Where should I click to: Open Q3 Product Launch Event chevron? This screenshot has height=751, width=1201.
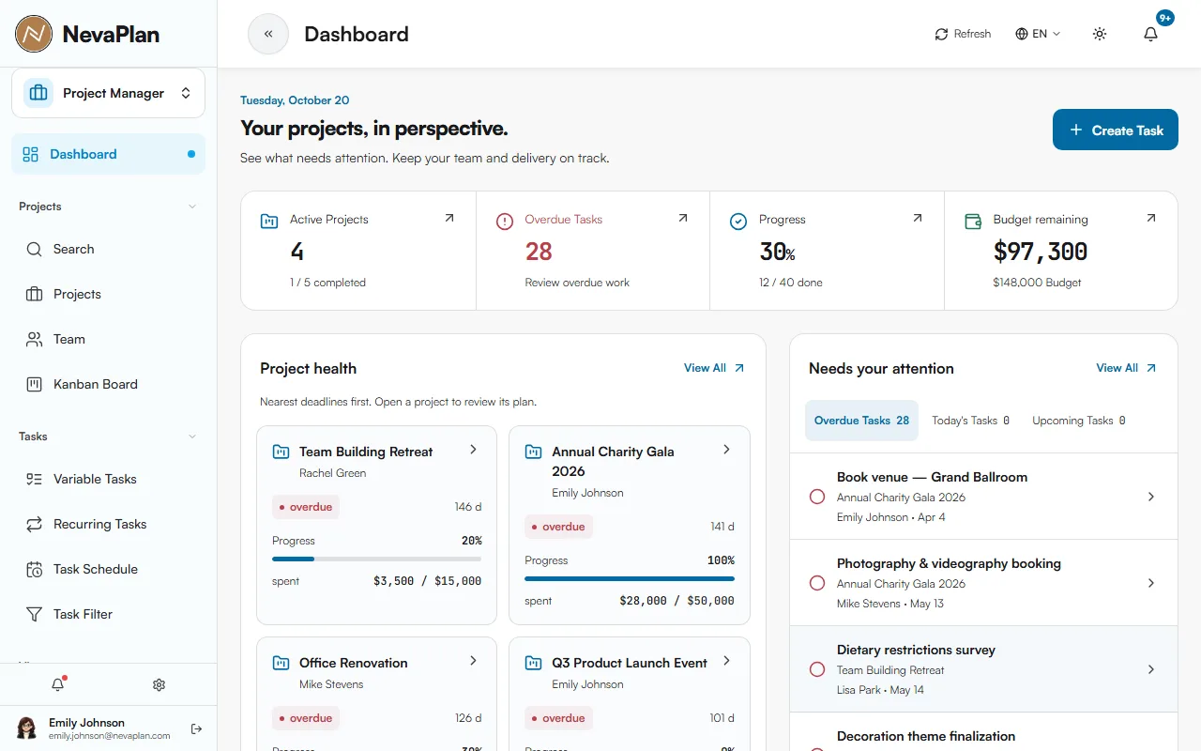[726, 661]
